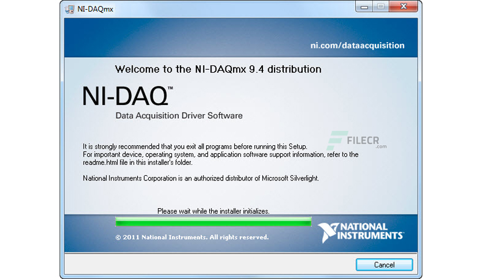The image size is (482, 279).
Task: Click the "It is strongly recommended" exit programs line
Action: pos(195,146)
